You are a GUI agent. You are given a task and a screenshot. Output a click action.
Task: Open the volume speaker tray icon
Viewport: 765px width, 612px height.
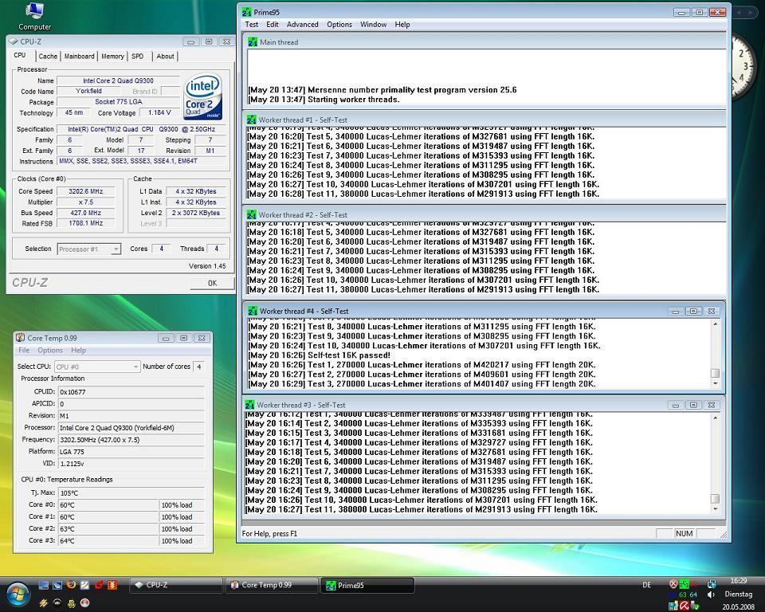(x=711, y=595)
